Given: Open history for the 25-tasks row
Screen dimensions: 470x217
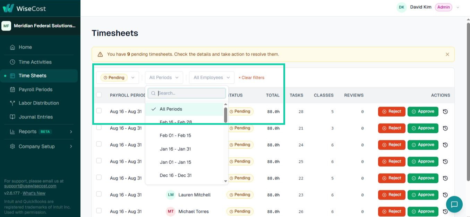Looking at the screenshot, I should pyautogui.click(x=445, y=161).
